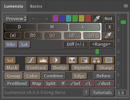Viewport: 130px width, 100px height.
Task: Click the solid gray square icon
Action: click(x=109, y=60)
